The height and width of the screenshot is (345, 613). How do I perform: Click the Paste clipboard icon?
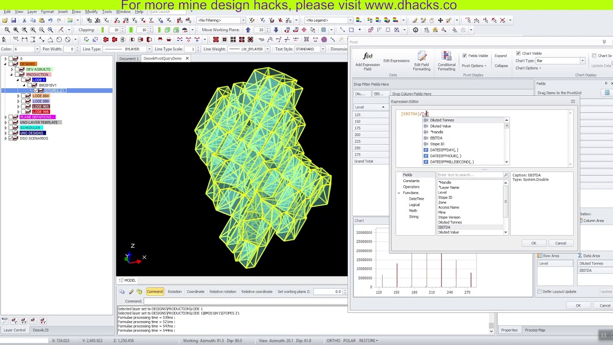pos(42,20)
